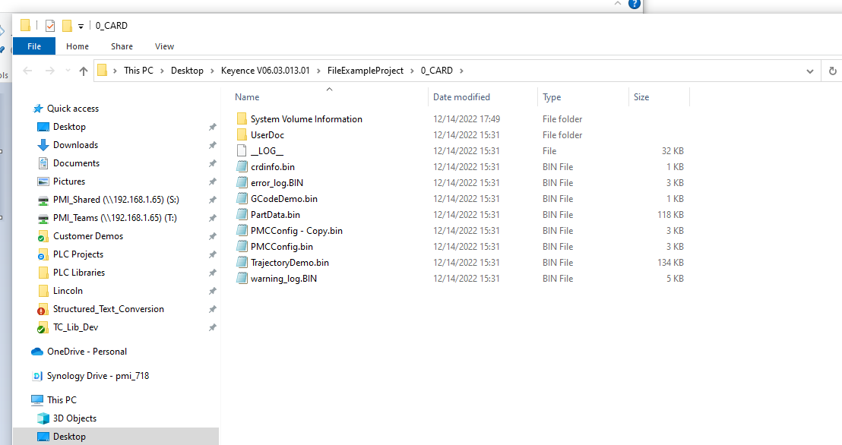This screenshot has width=842, height=445.
Task: Unpin Desktop from Quick access
Action: (213, 126)
